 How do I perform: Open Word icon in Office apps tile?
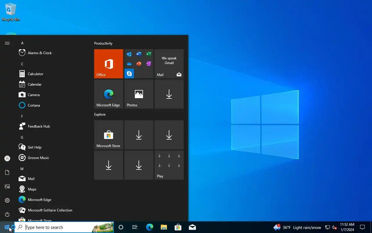[139, 54]
